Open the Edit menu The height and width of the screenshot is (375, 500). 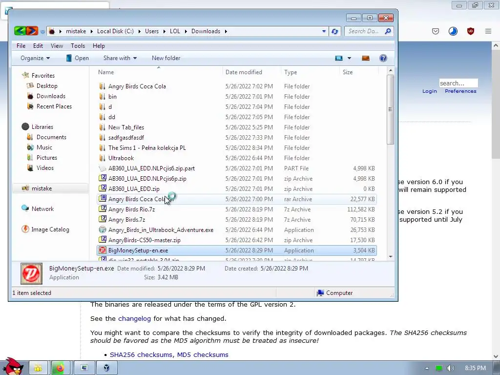tap(38, 45)
